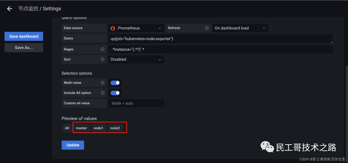Open the Prometheus data source dropdown
This screenshot has height=163, width=348.
(136, 28)
